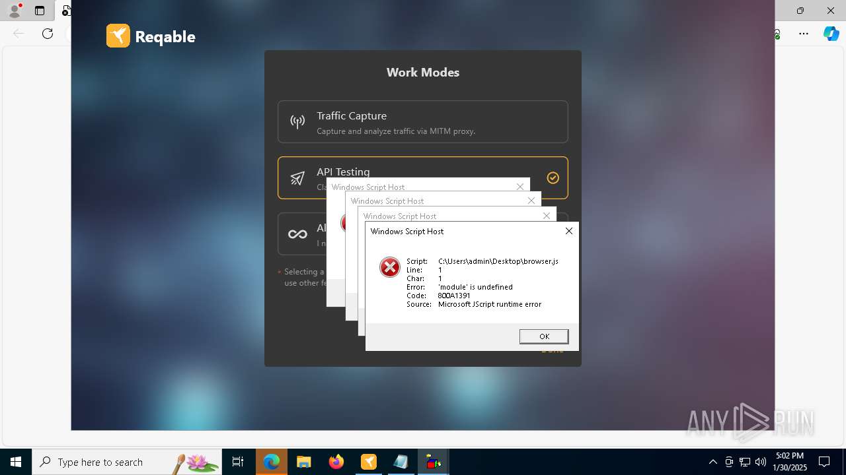The image size is (846, 475).
Task: Click the API Testing paper plane icon
Action: [x=297, y=177]
